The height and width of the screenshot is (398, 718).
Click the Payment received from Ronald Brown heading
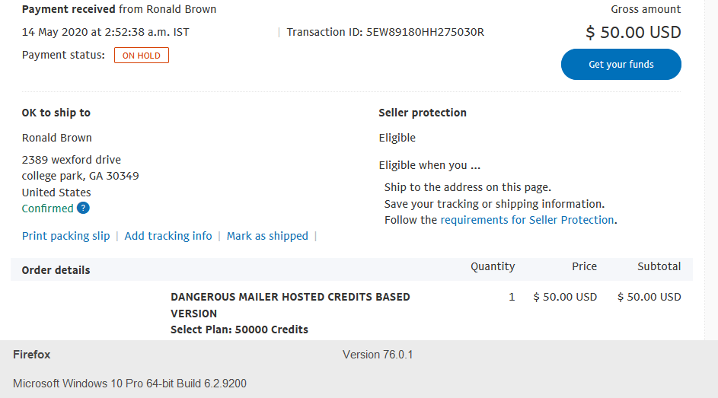click(x=119, y=9)
